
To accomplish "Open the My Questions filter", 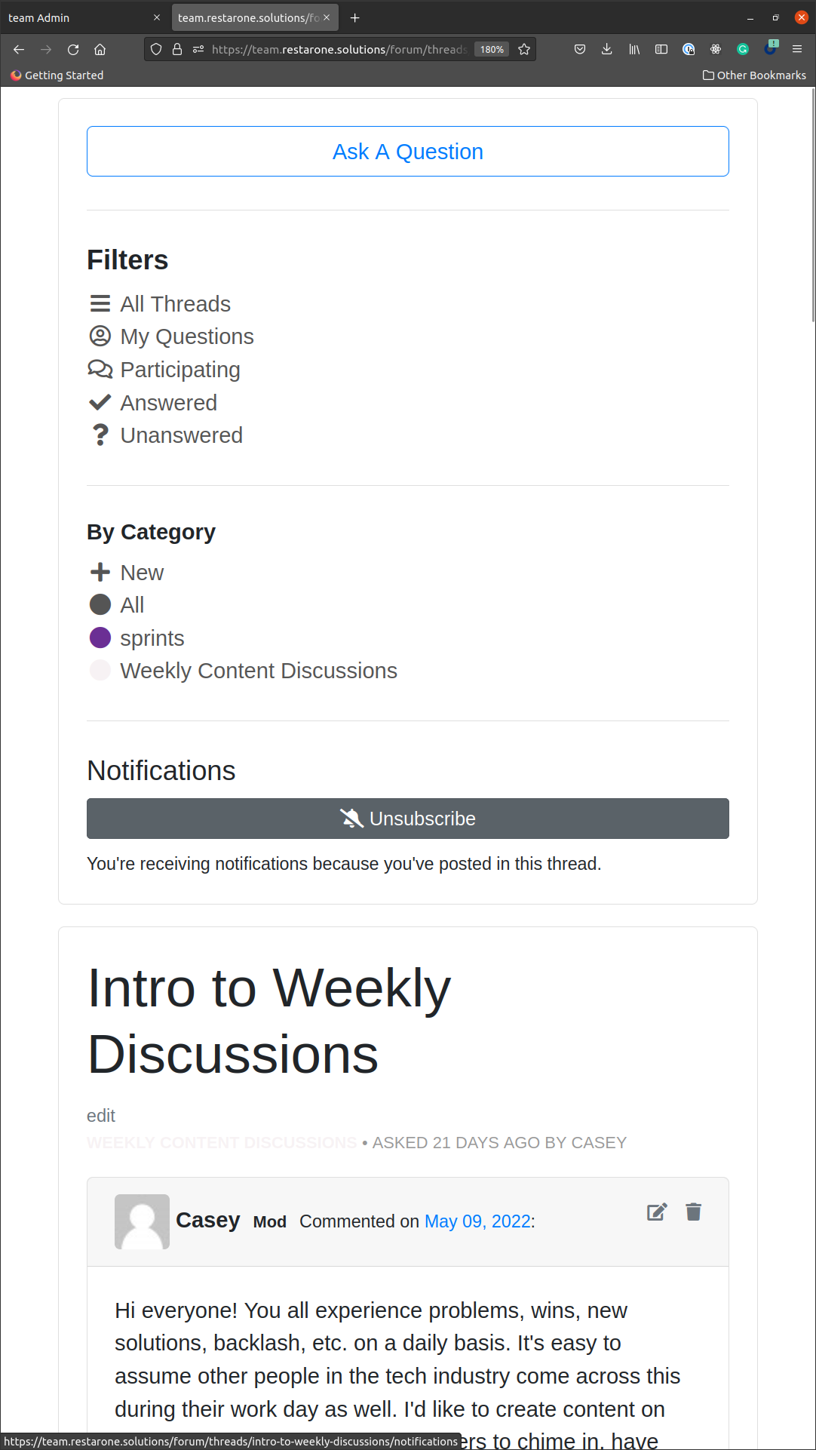I will (x=186, y=336).
